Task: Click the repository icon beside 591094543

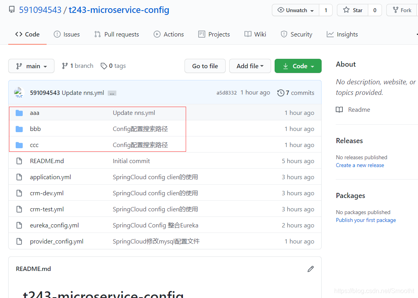Action: pyautogui.click(x=12, y=9)
